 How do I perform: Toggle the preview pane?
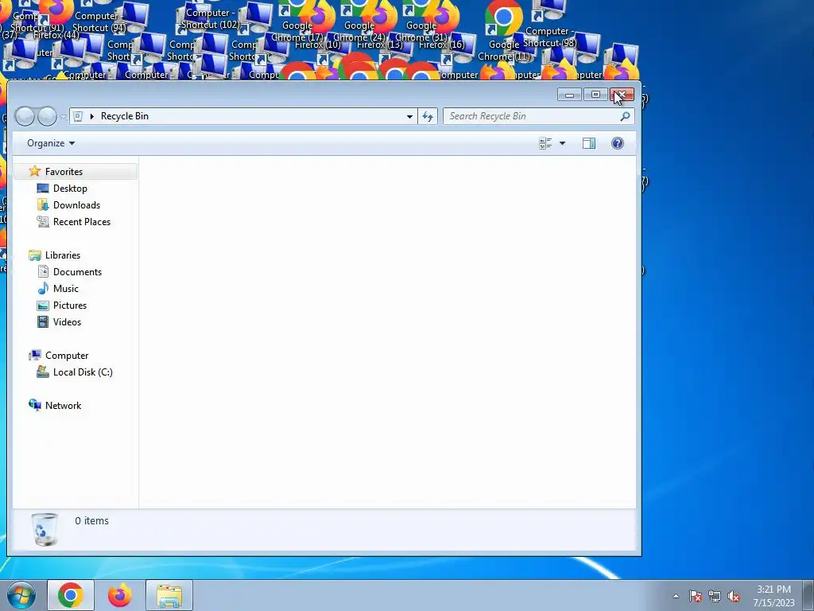click(589, 143)
